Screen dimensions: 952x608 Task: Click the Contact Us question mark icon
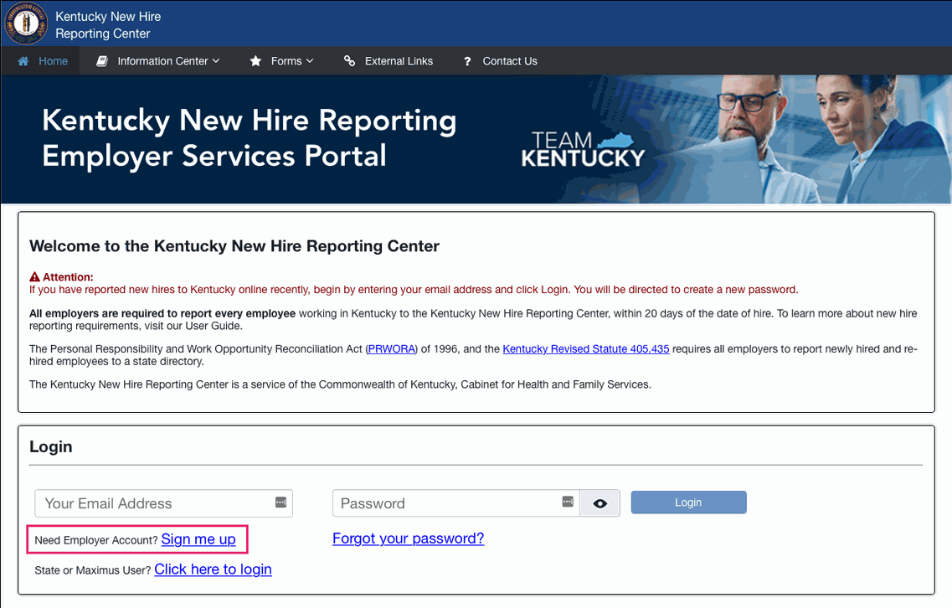click(467, 61)
